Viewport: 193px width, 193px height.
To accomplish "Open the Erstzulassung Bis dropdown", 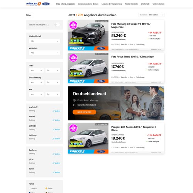I will [x=52, y=82].
